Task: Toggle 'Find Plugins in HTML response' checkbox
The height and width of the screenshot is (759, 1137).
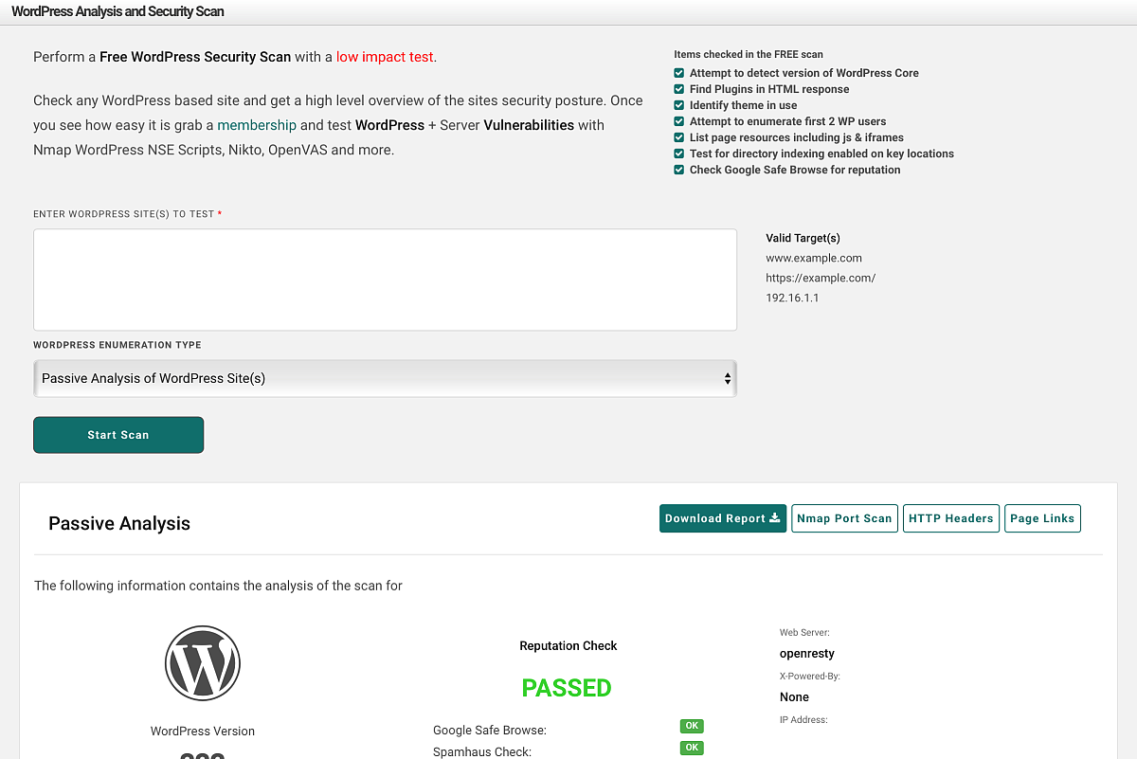Action: click(x=679, y=89)
